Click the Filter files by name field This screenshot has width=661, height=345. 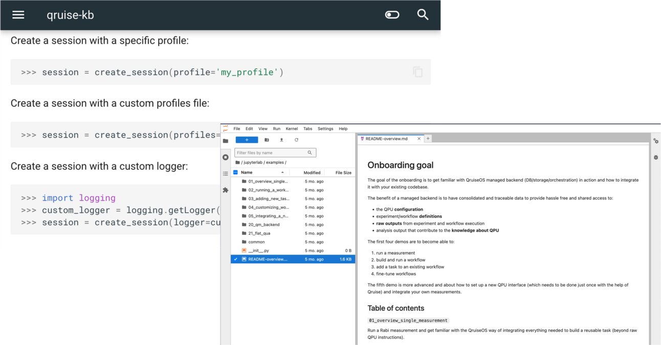pos(275,153)
